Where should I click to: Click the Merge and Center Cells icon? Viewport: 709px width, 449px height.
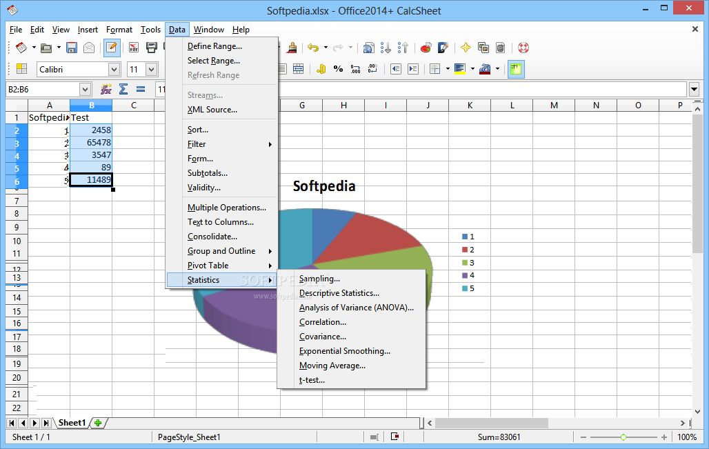[299, 69]
